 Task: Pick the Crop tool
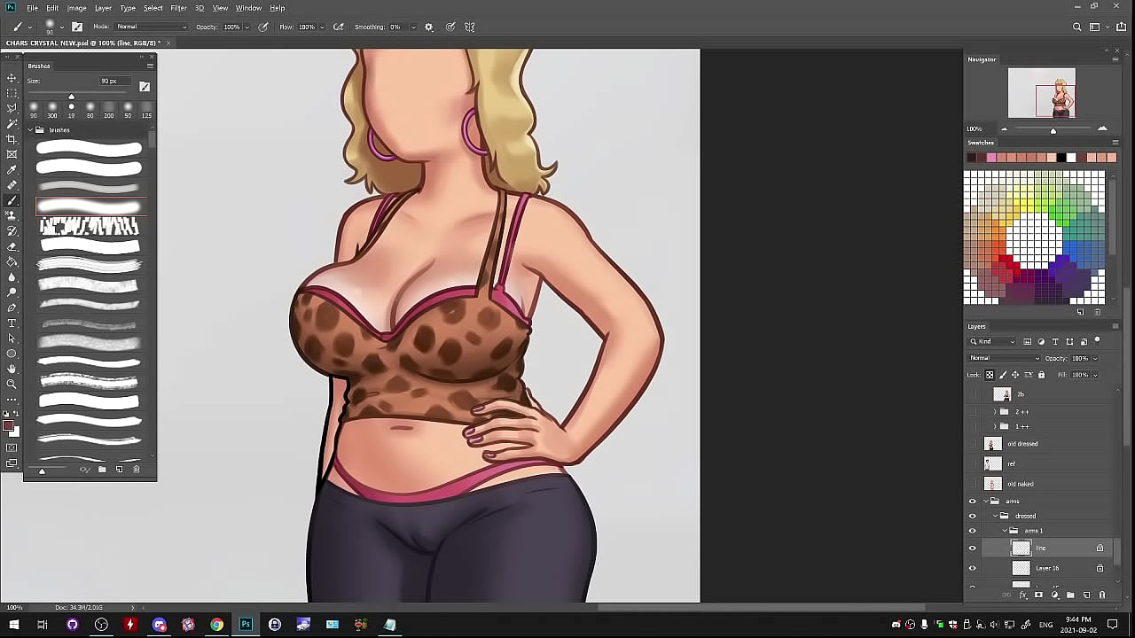12,139
